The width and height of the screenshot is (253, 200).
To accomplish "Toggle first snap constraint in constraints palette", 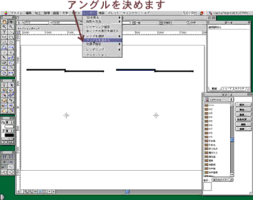I will coord(4,157).
